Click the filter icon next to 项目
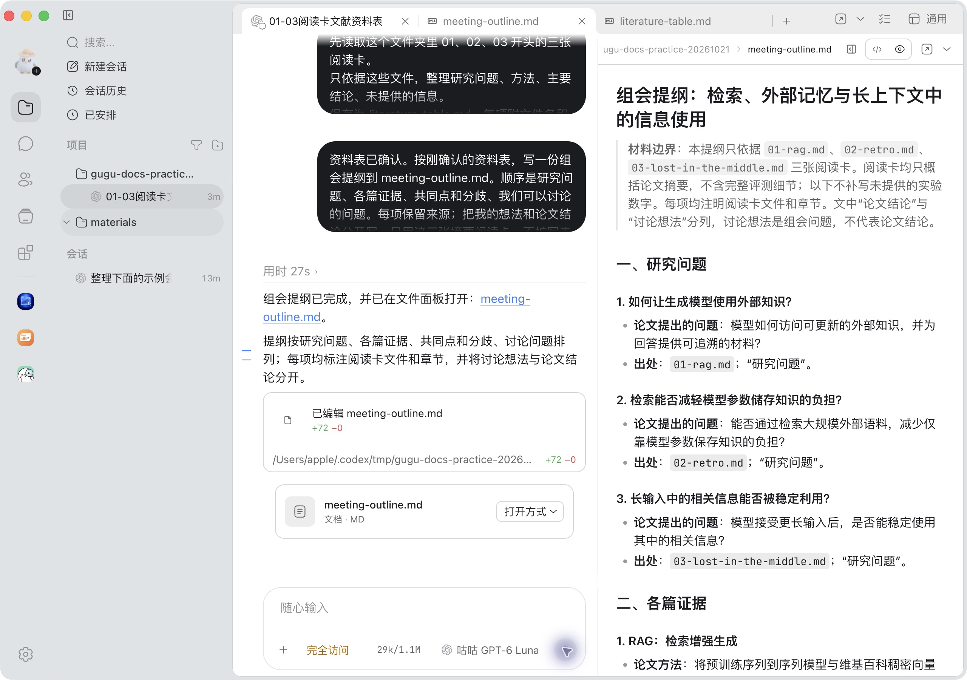The width and height of the screenshot is (967, 680). [196, 145]
